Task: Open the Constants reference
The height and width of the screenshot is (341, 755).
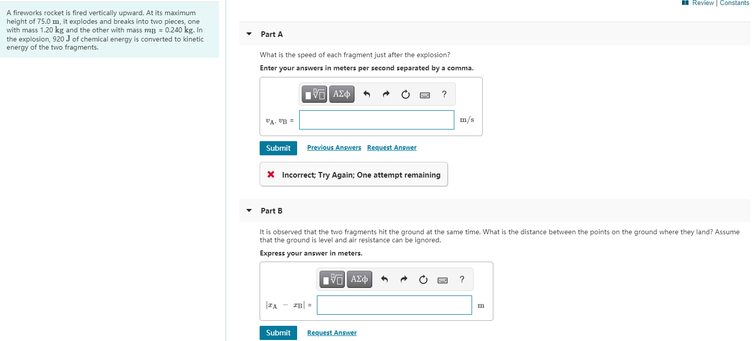Action: [734, 3]
